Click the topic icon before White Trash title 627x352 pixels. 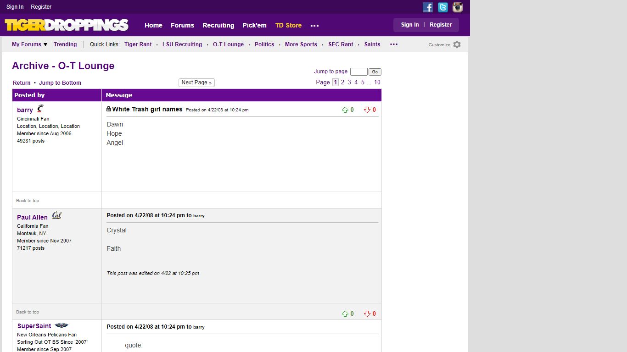(x=108, y=109)
